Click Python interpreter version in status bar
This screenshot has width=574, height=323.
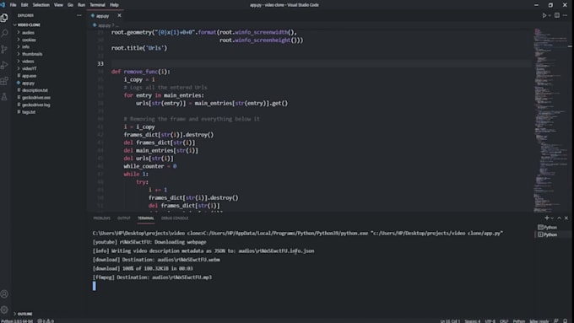[17, 320]
